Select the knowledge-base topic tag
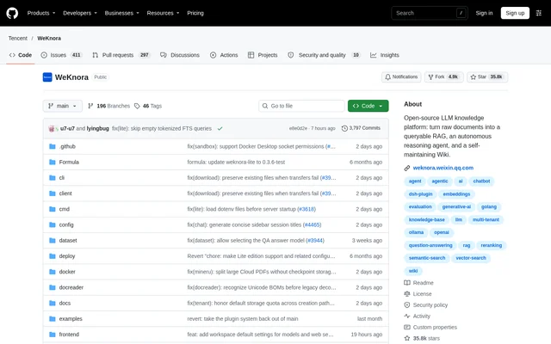 427,220
